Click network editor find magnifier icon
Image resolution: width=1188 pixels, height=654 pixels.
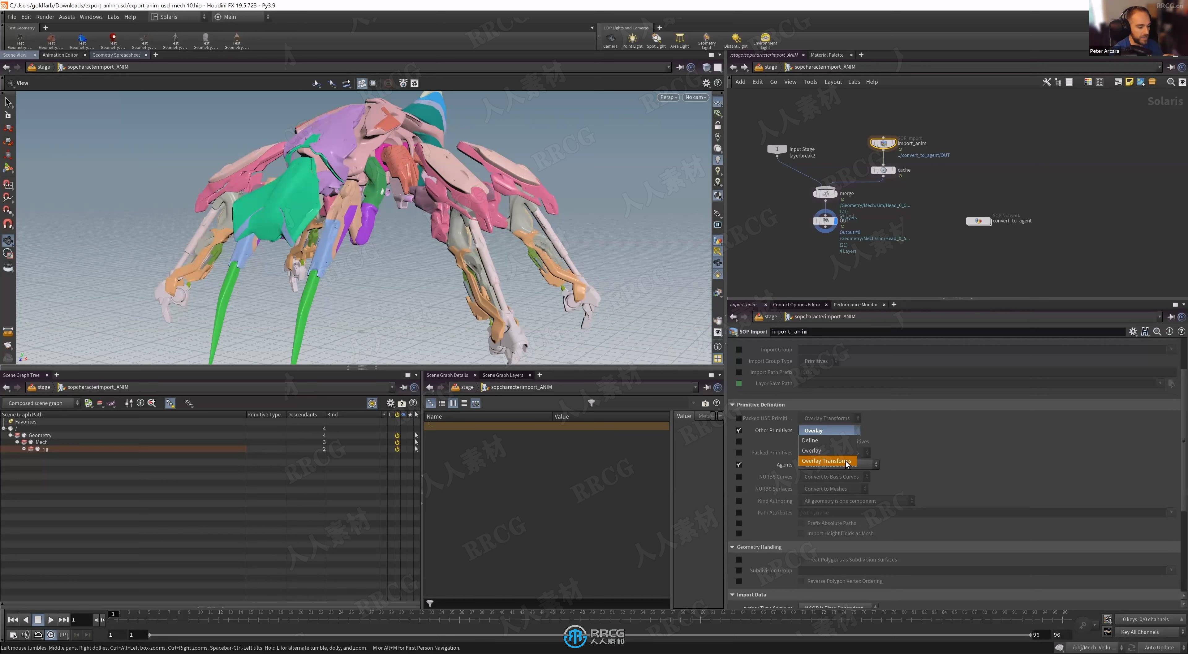tap(1170, 82)
